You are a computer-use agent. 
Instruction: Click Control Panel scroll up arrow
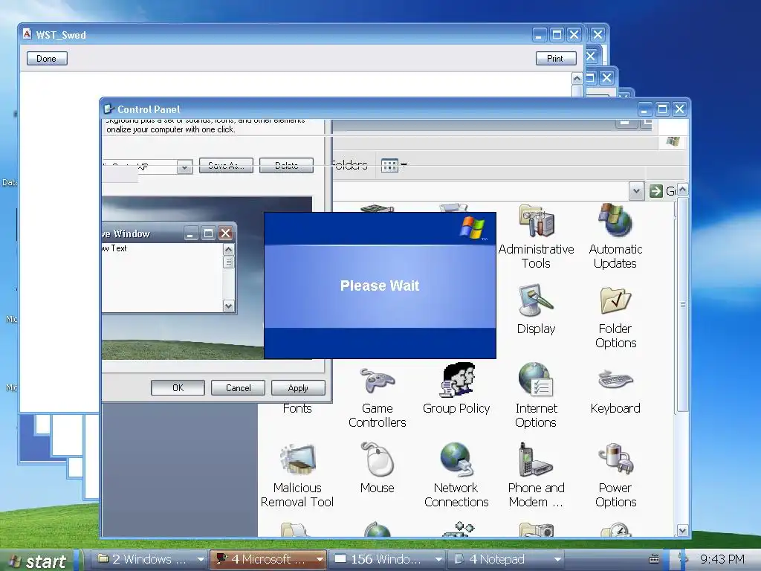tap(682, 190)
